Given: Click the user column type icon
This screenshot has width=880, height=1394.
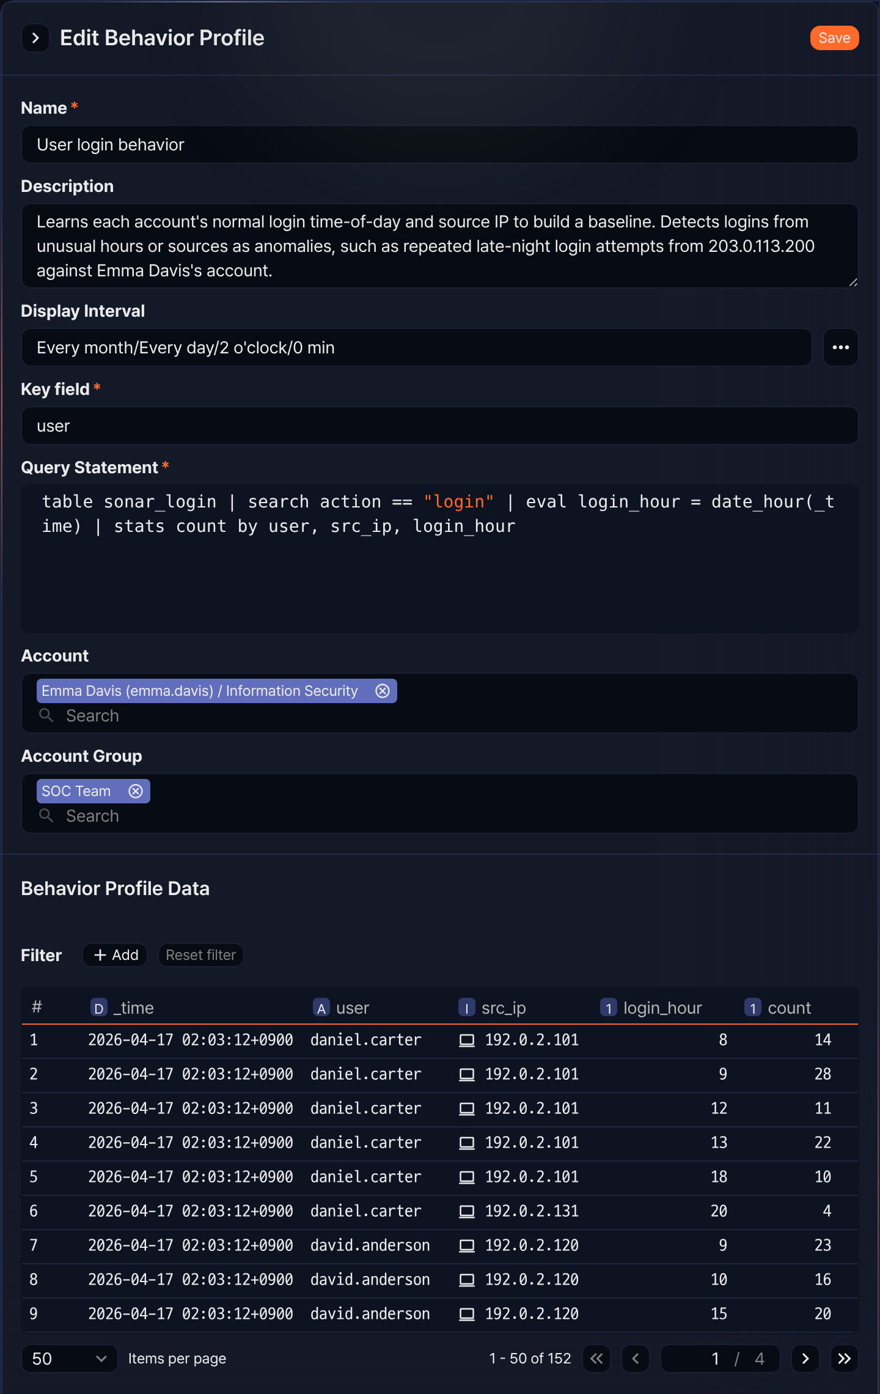Looking at the screenshot, I should (321, 1008).
